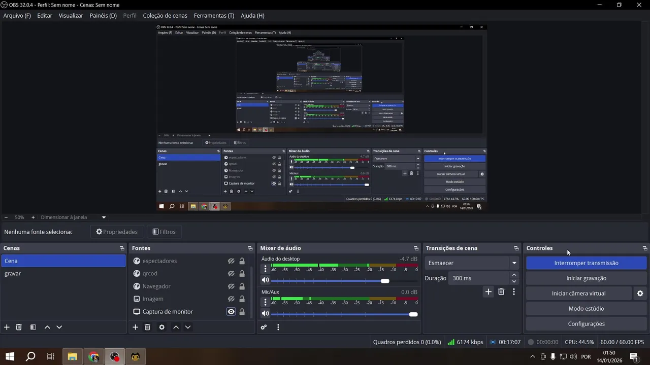The image size is (650, 365).
Task: Toggle lock on espectadores source
Action: [x=242, y=261]
